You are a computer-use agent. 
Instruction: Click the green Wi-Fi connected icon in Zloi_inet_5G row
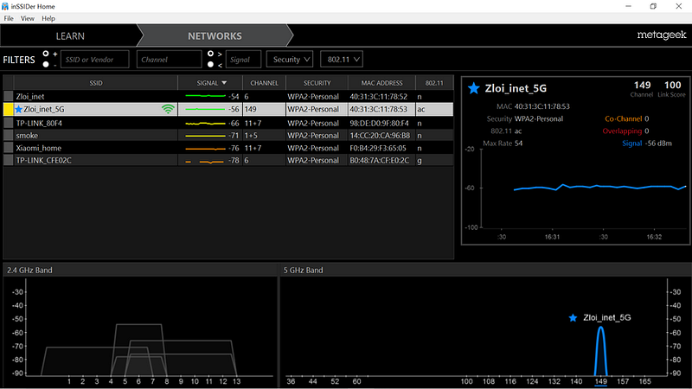[168, 109]
